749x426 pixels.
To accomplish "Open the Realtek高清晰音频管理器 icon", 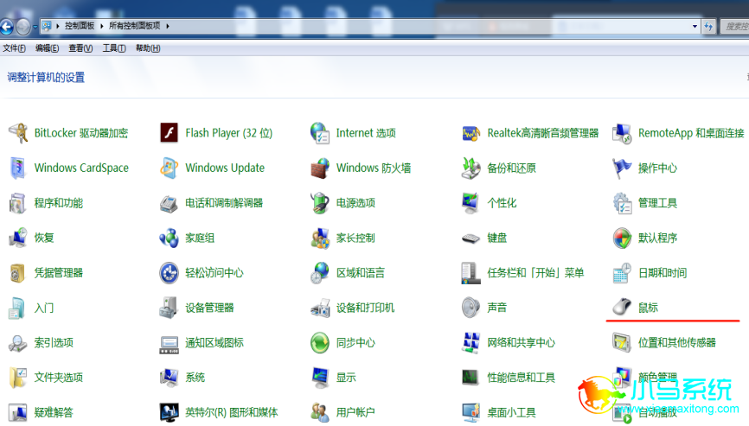I will 471,133.
